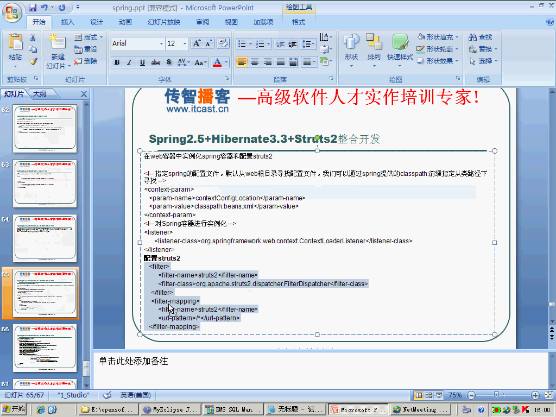The image size is (556, 417).
Task: Open Arrange options
Action: pyautogui.click(x=374, y=50)
